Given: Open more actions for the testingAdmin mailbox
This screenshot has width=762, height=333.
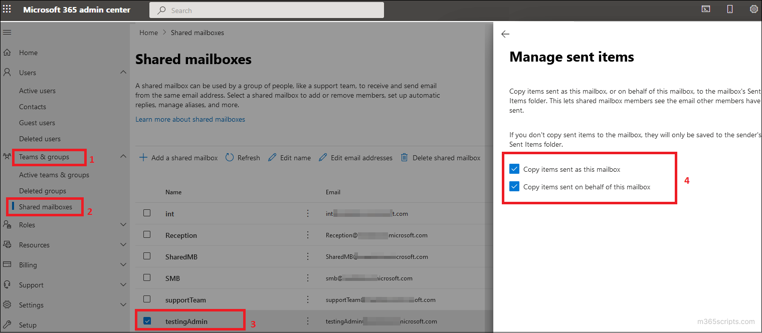Looking at the screenshot, I should pyautogui.click(x=308, y=321).
